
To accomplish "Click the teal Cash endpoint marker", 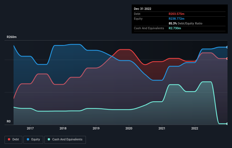I will pos(227,124).
